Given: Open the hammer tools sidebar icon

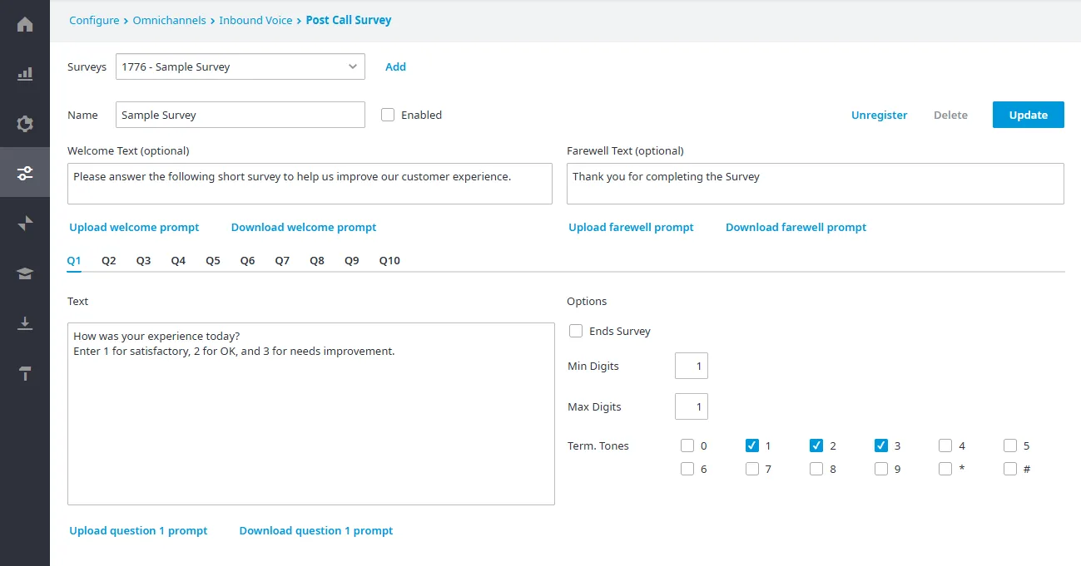Looking at the screenshot, I should point(25,373).
